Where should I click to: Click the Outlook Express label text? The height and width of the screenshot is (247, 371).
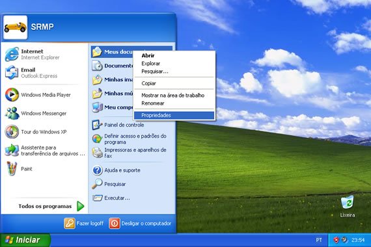(x=39, y=76)
